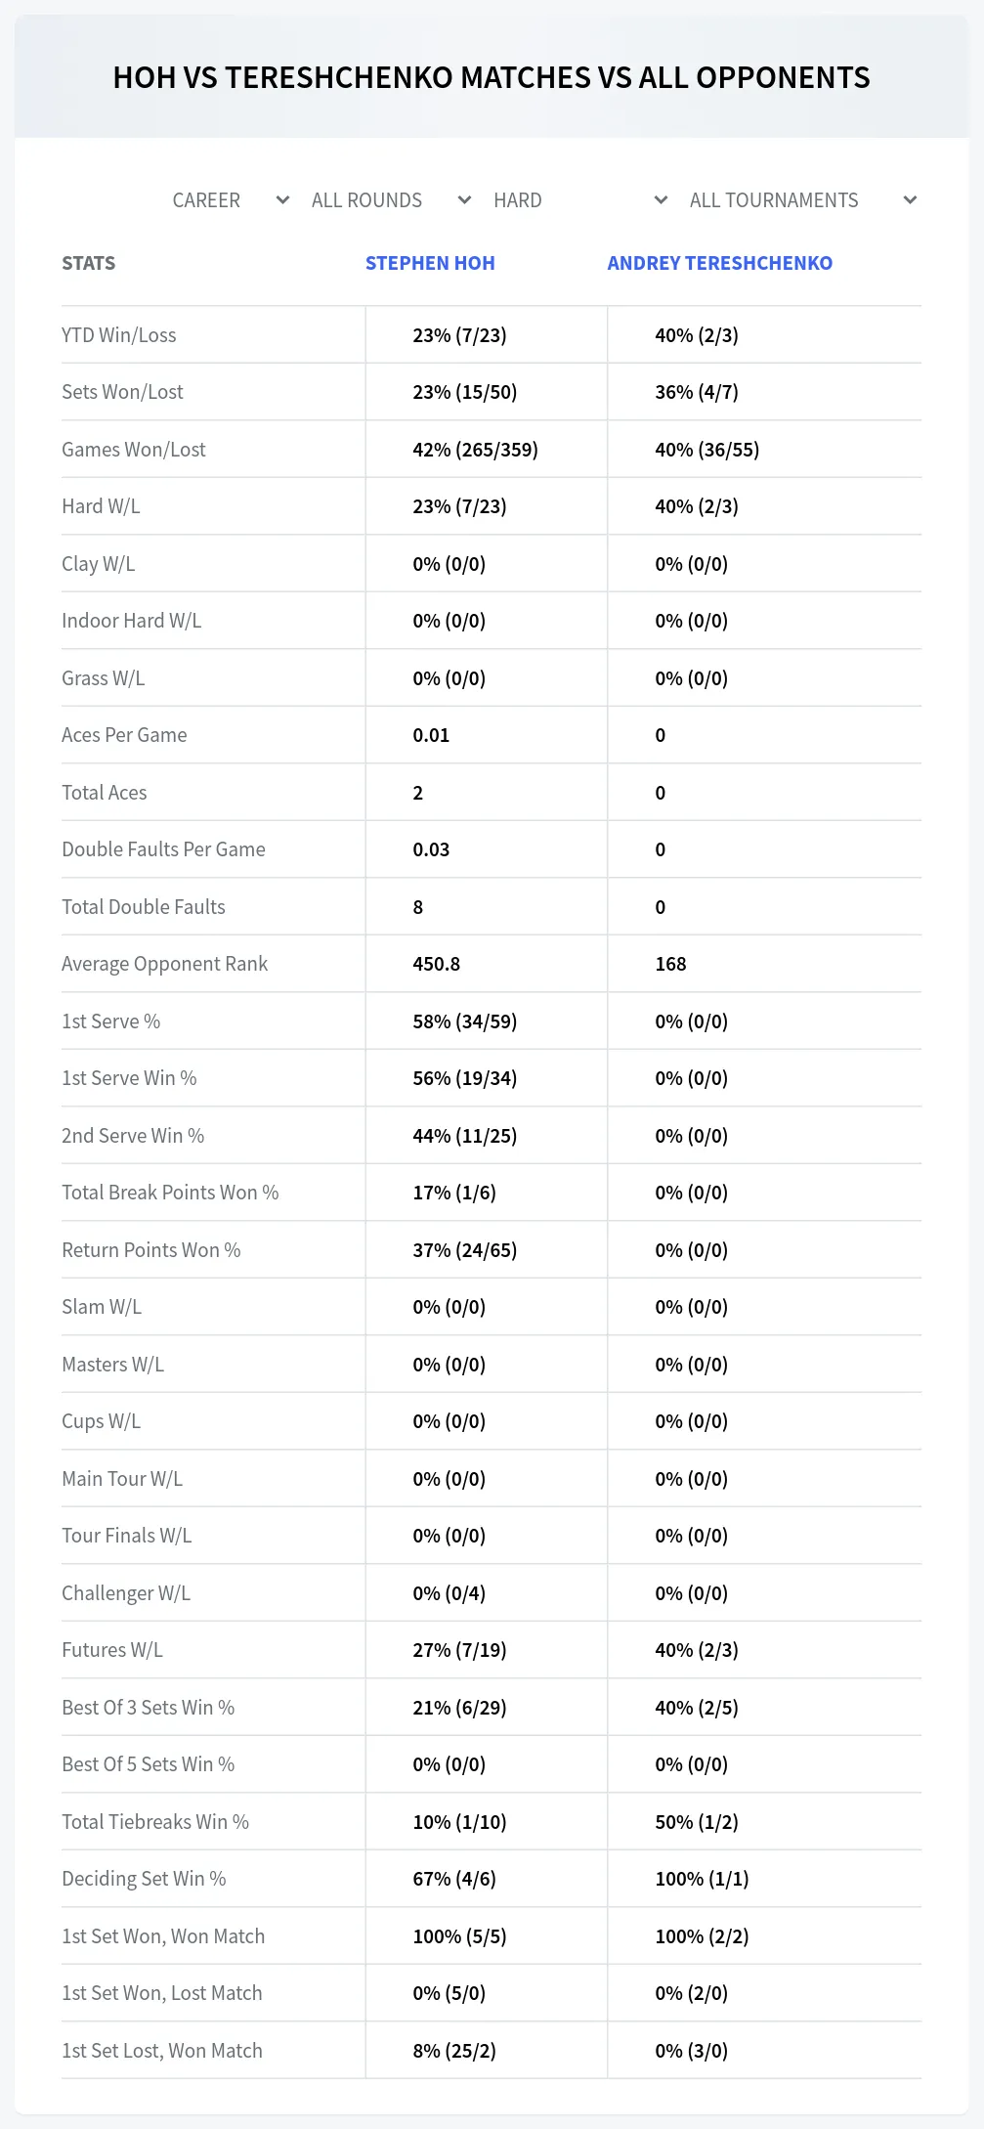Expand the ALL TOURNAMENTS dropdown
Screen dimensions: 984x2129
801,200
